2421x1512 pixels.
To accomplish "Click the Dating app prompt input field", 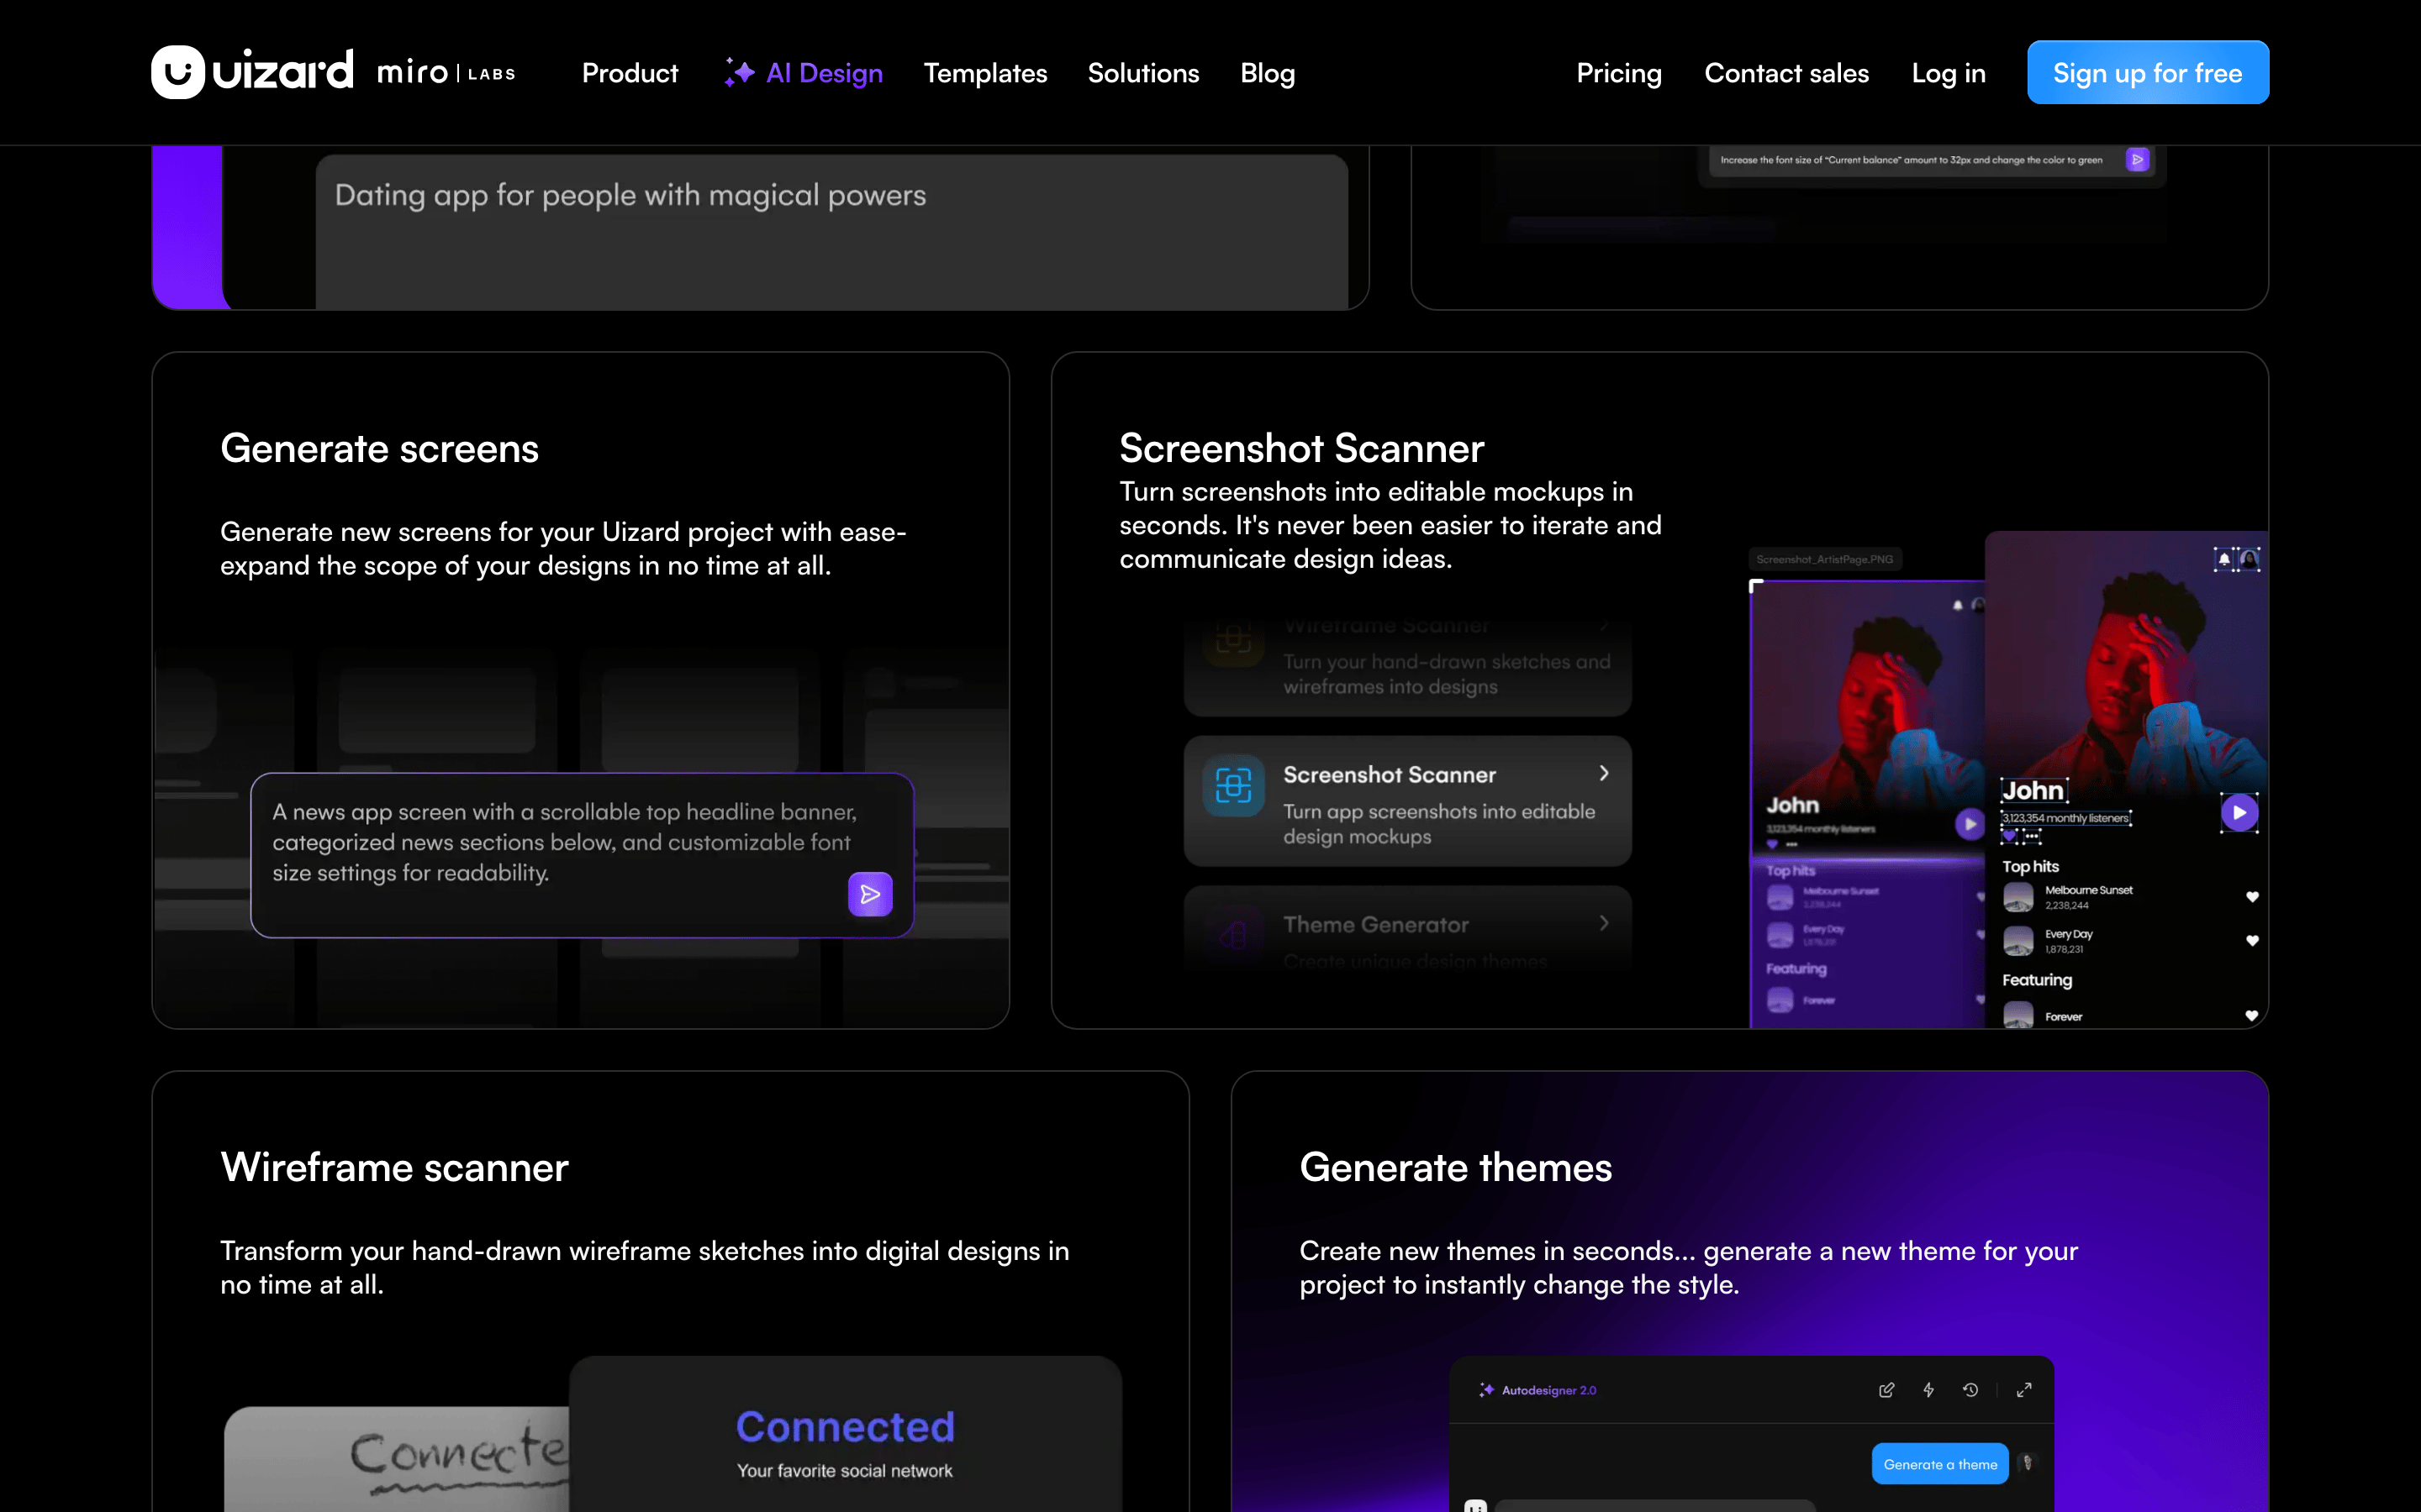I will coord(831,232).
